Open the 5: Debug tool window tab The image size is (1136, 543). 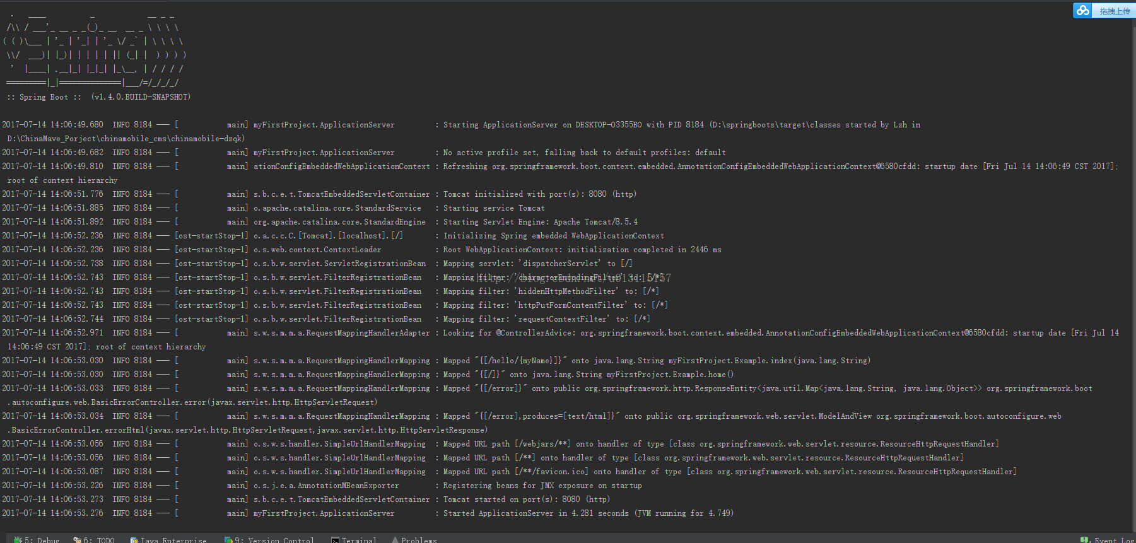pyautogui.click(x=37, y=539)
